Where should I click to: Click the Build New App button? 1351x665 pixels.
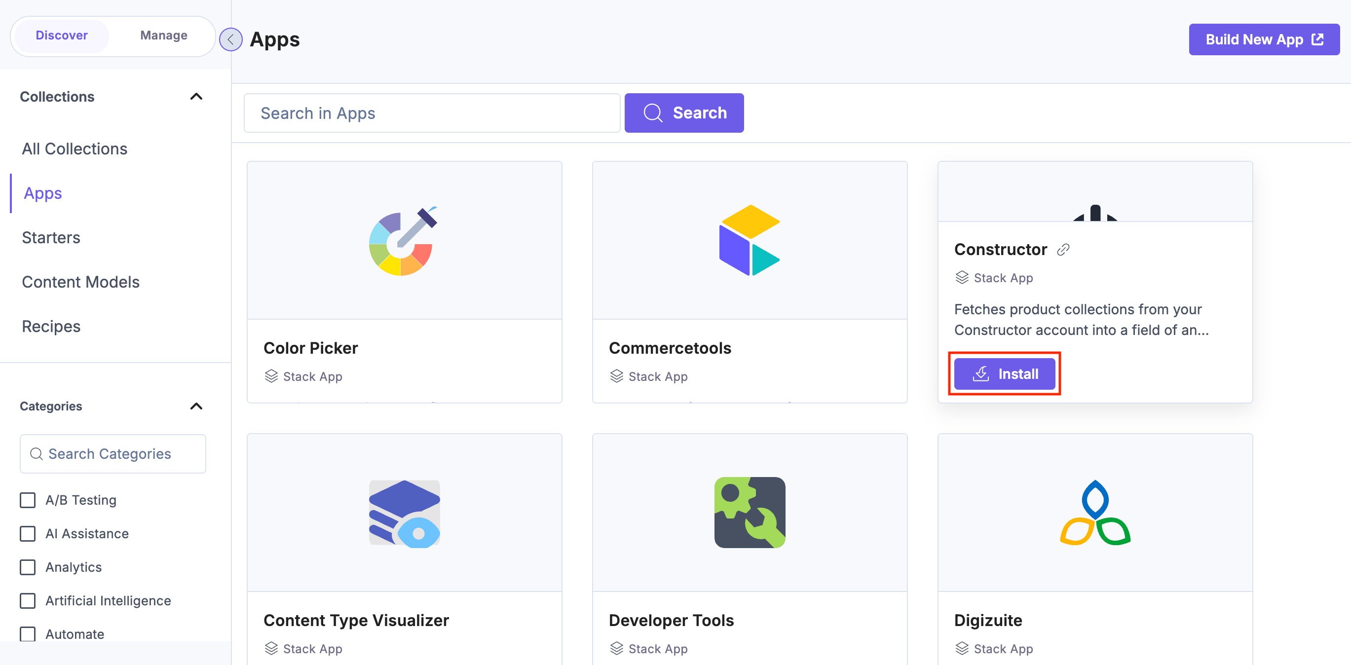coord(1264,39)
